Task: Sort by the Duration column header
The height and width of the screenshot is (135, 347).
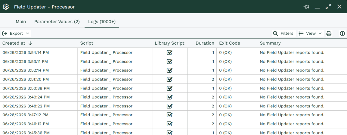Action: click(205, 43)
